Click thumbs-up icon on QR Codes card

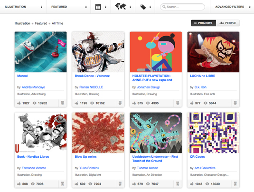(192, 184)
